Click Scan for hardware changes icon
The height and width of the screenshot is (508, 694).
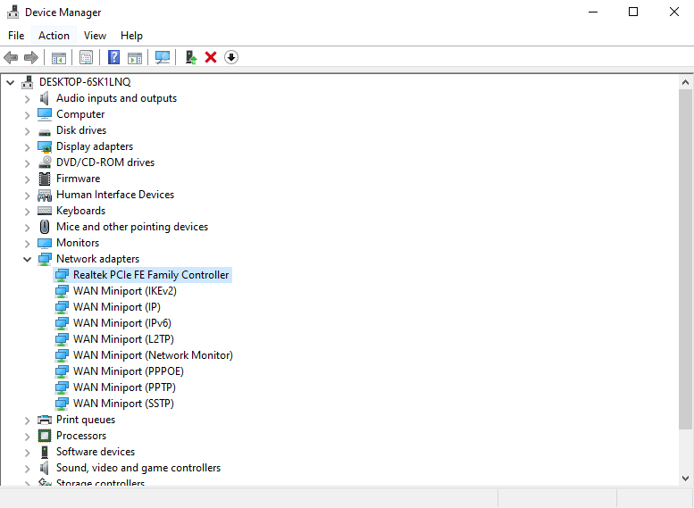(x=162, y=57)
